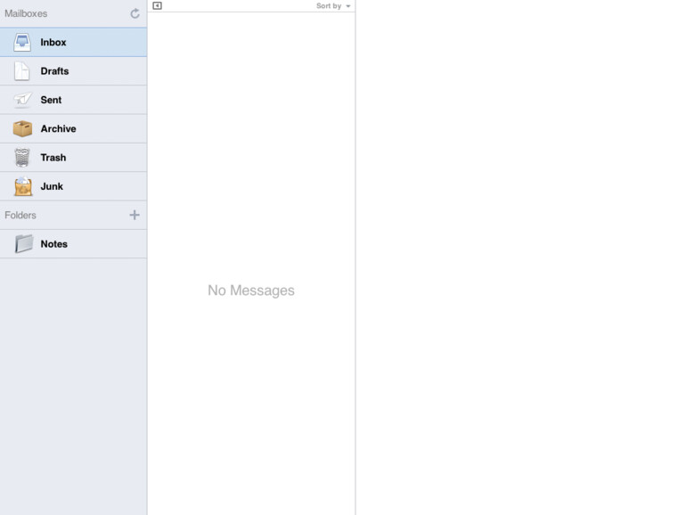Open the Sort by dropdown
The width and height of the screenshot is (686, 515).
tap(333, 6)
